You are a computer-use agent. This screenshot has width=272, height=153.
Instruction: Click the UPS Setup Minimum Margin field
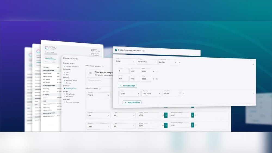pos(179,115)
